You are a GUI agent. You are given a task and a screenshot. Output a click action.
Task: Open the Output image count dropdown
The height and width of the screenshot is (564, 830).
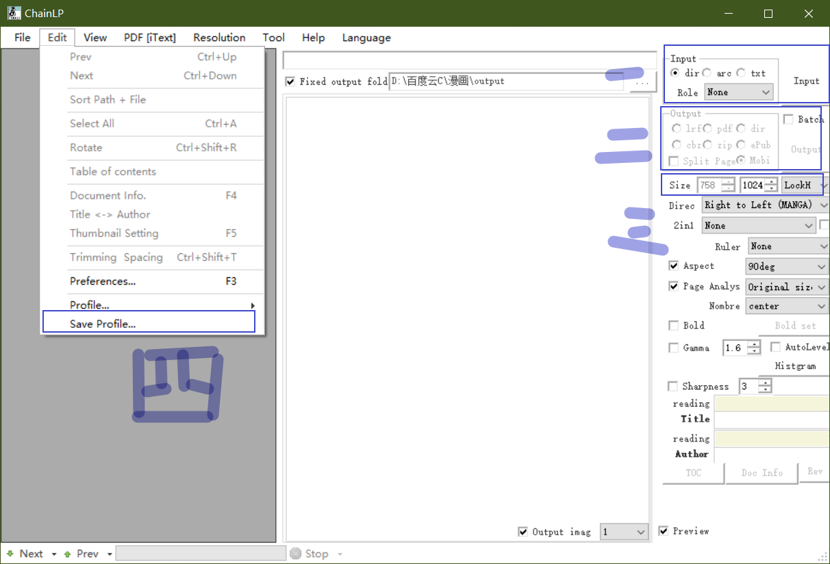click(624, 532)
